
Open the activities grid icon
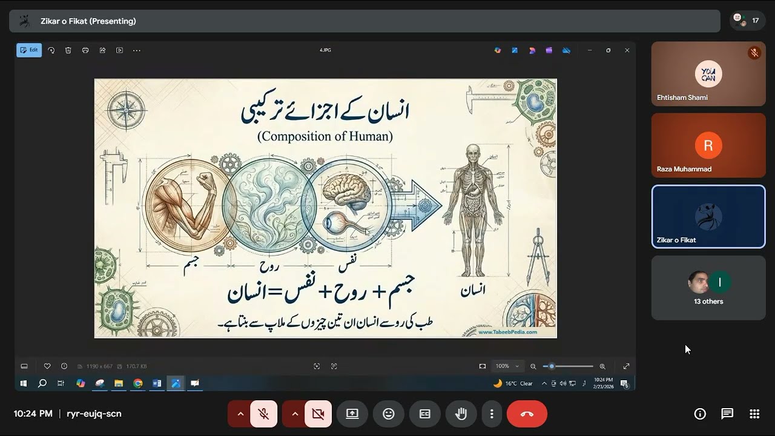click(754, 414)
